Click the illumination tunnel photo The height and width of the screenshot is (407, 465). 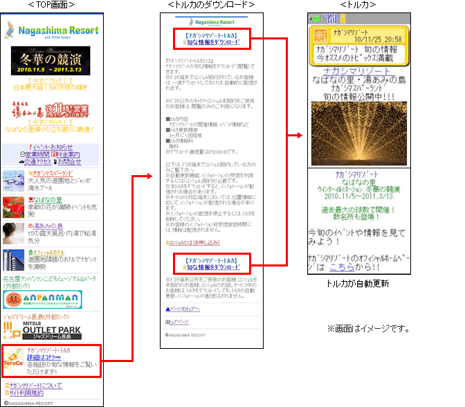(x=359, y=134)
